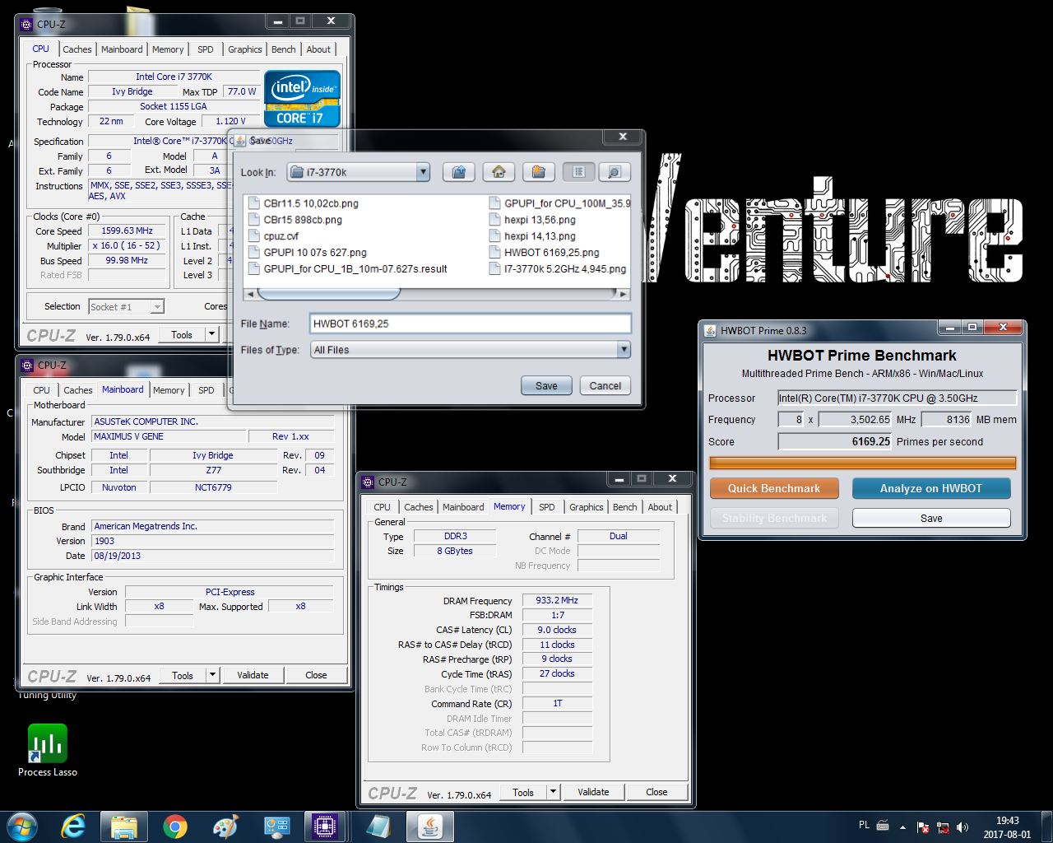
Task: Click right arrow of file list scrollbar
Action: 623,294
